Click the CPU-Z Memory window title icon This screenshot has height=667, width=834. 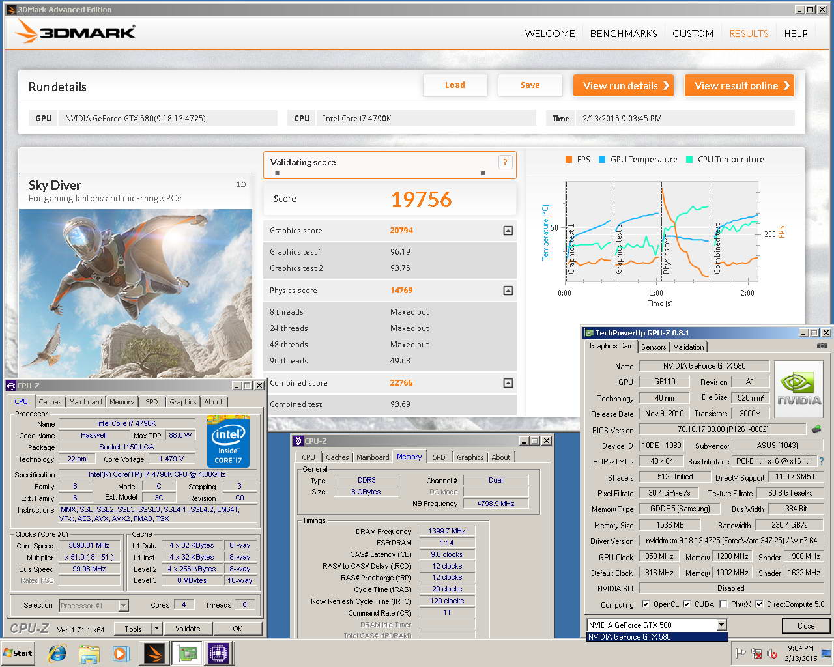298,441
